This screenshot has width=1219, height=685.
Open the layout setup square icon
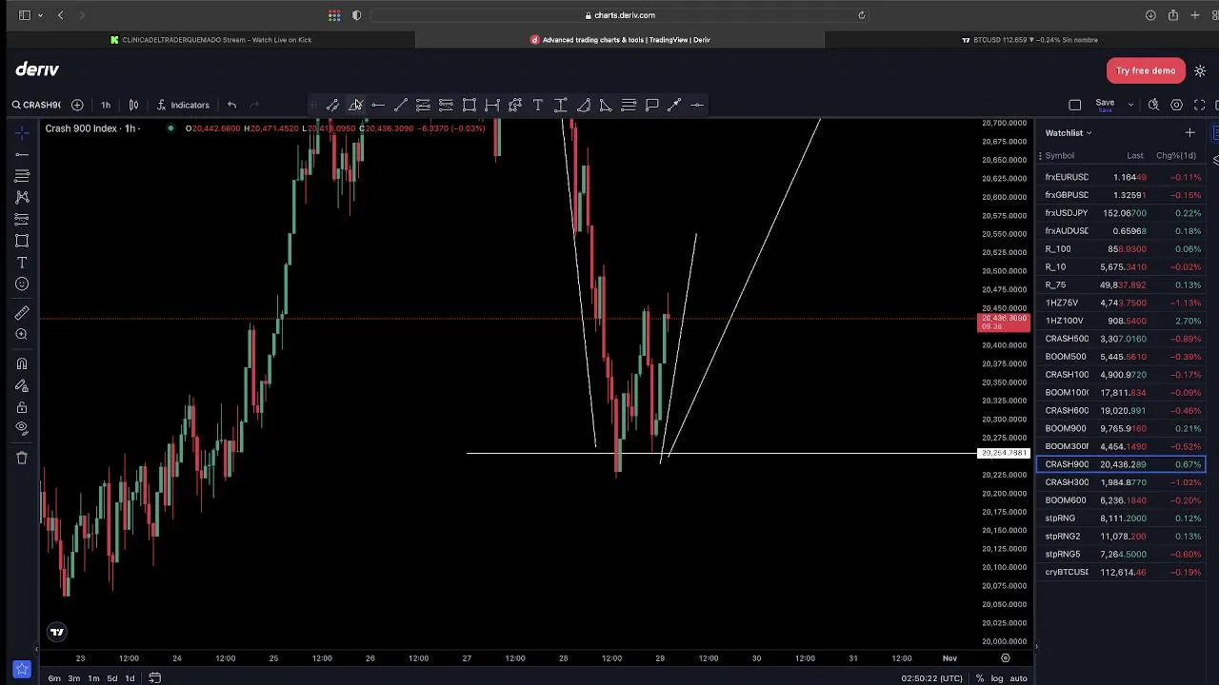click(1075, 105)
